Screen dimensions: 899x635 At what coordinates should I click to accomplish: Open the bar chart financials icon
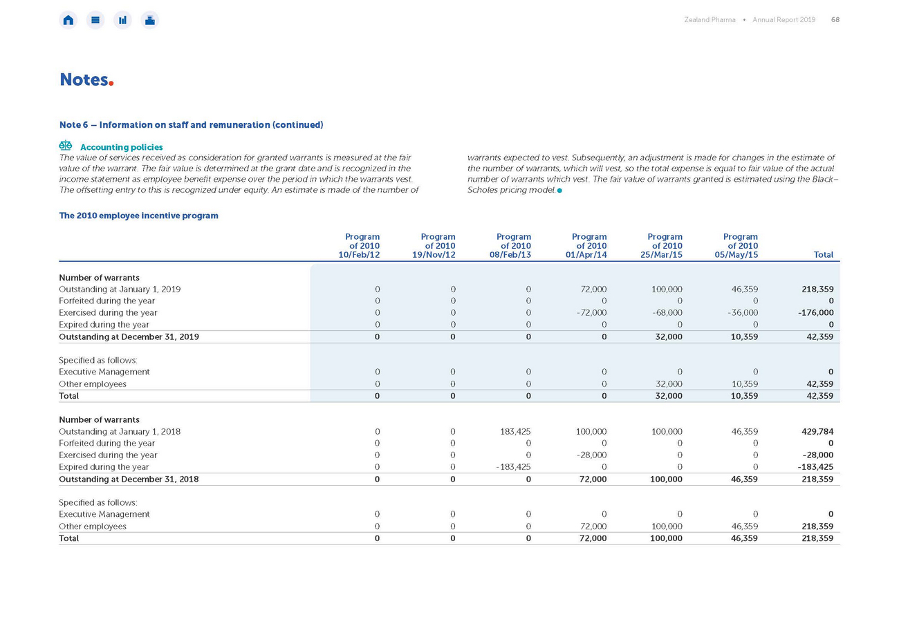coord(122,20)
